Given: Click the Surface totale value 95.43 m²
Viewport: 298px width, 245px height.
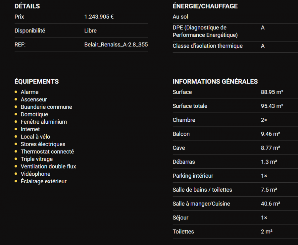Looking at the screenshot, I should point(272,106).
